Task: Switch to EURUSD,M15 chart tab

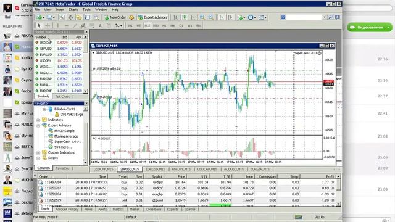Action: pyautogui.click(x=155, y=169)
